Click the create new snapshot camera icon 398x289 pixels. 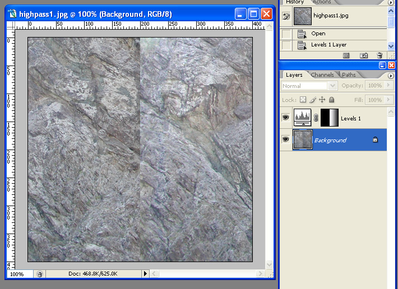363,55
